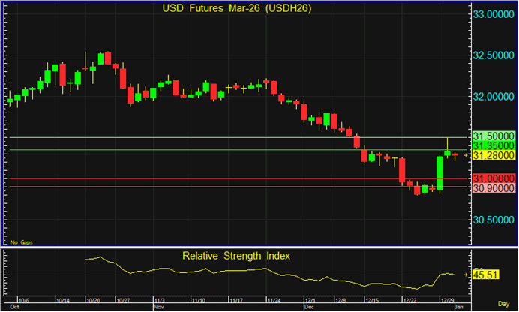The height and width of the screenshot is (312, 519).
Task: Click the 32.00000 price axis label
Action: coord(493,97)
